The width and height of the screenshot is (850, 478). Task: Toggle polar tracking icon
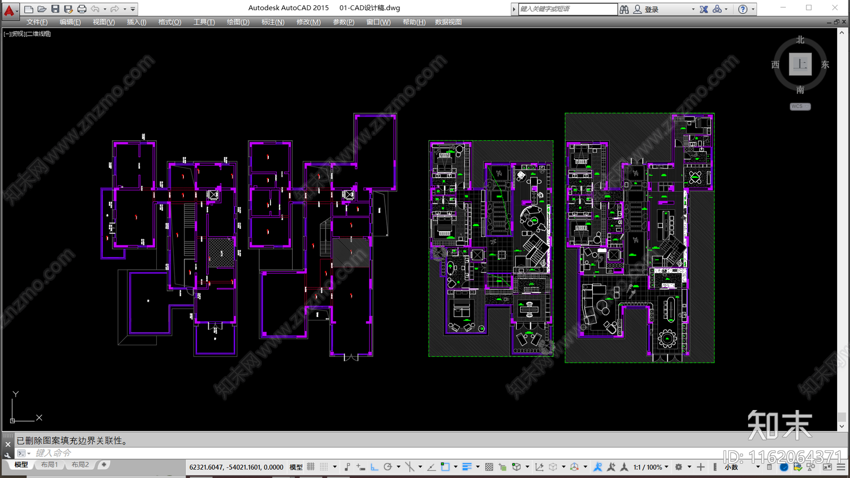(x=388, y=467)
